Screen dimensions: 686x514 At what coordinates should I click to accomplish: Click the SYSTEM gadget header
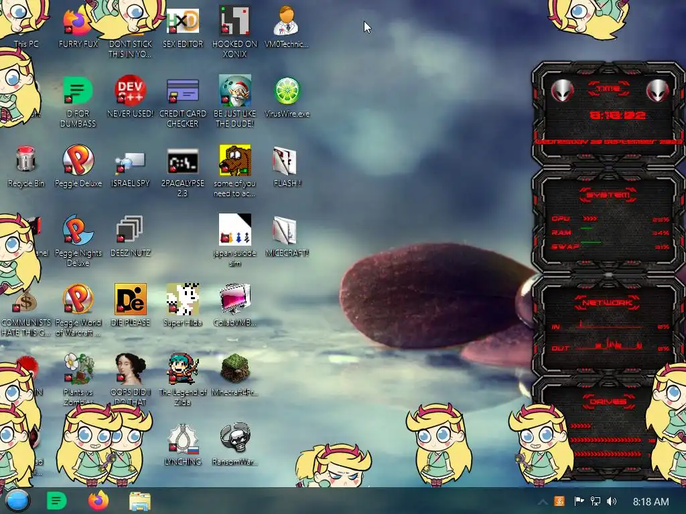tap(608, 195)
